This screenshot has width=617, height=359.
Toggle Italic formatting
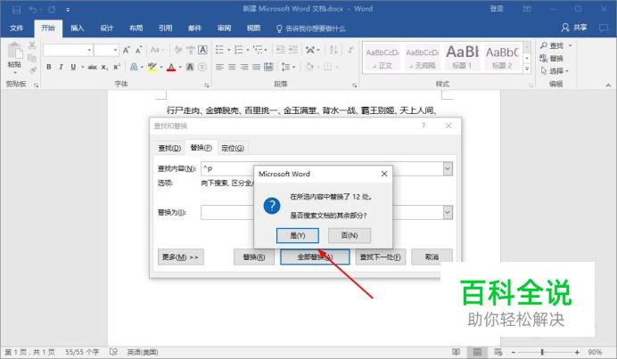[61, 67]
